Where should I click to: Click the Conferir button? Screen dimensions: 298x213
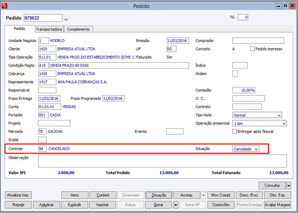(103, 195)
